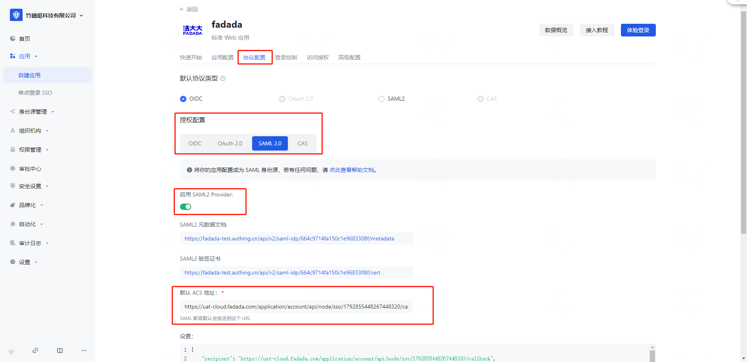Screen dimensions: 747x362
Task: Switch to the 访问授权 tab
Action: point(318,57)
